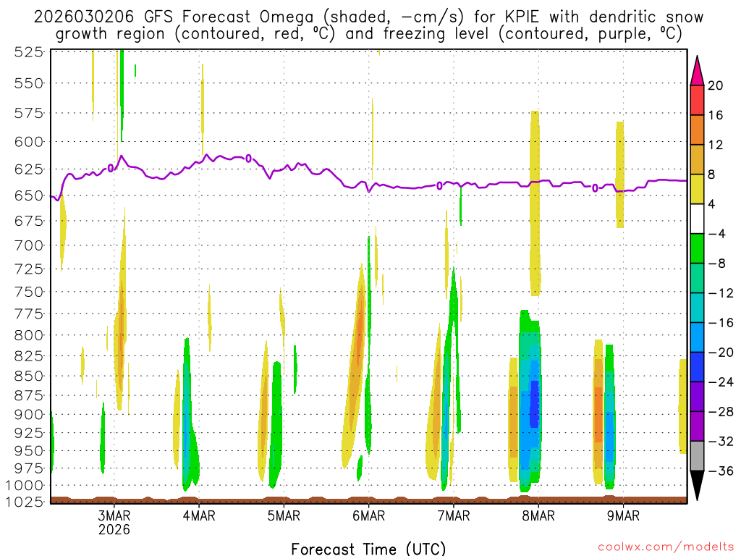Click the red 16-20 color swatch
This screenshot has height=556, width=741.
tap(697, 100)
